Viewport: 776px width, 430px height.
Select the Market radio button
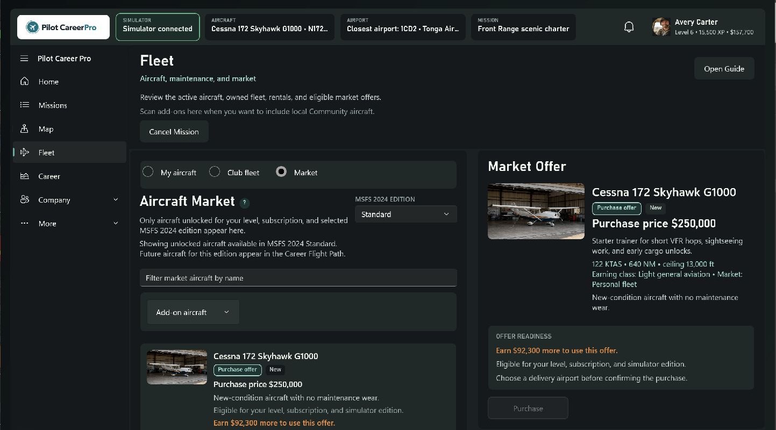281,172
